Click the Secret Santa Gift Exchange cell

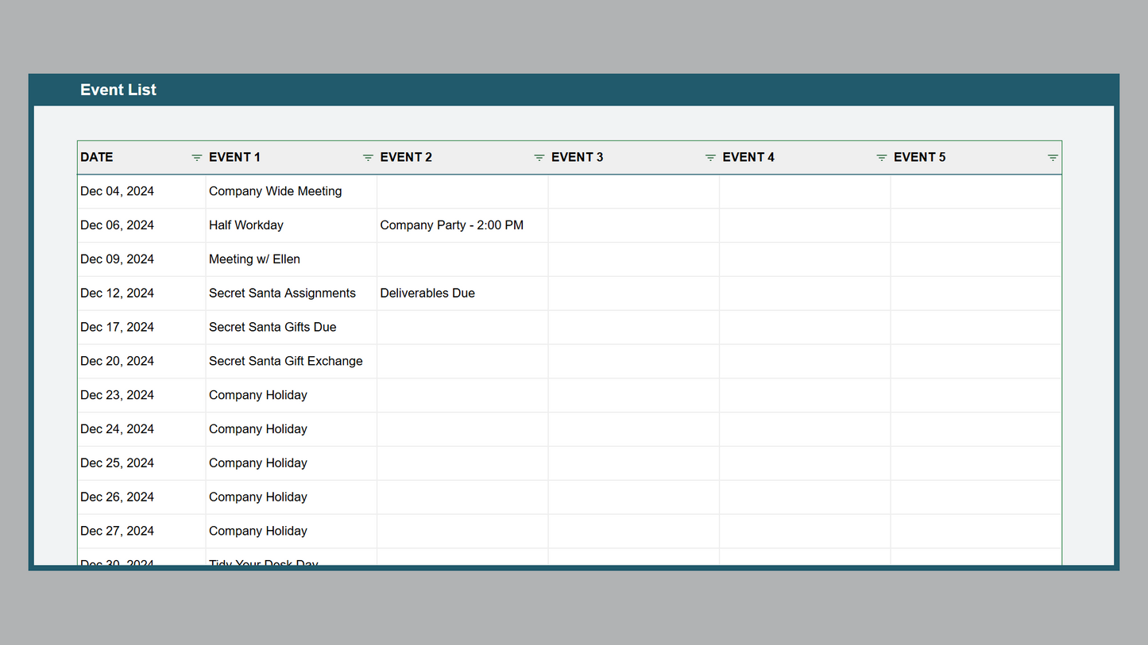click(x=285, y=361)
